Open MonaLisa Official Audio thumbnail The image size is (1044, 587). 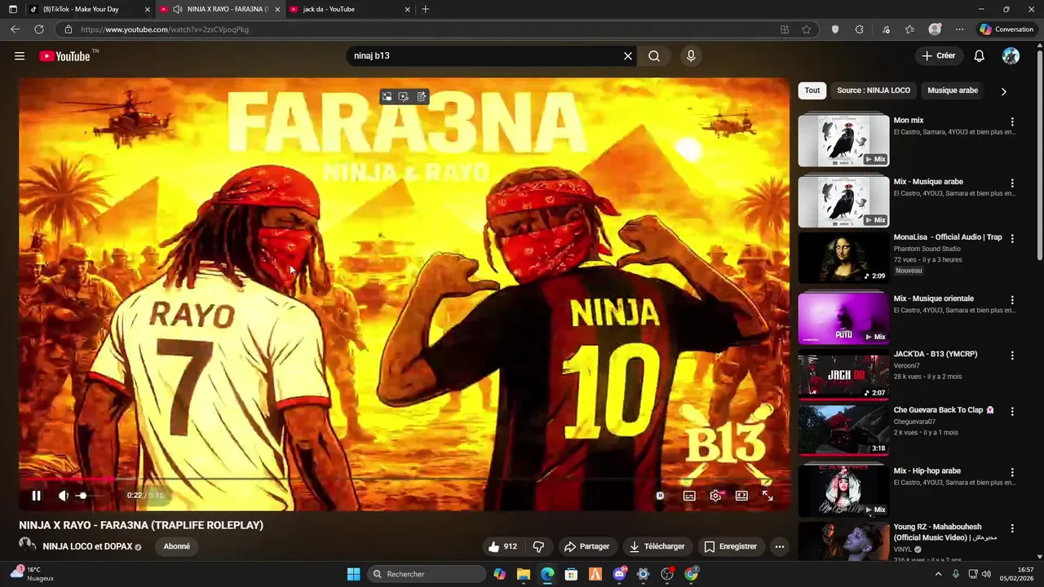843,258
